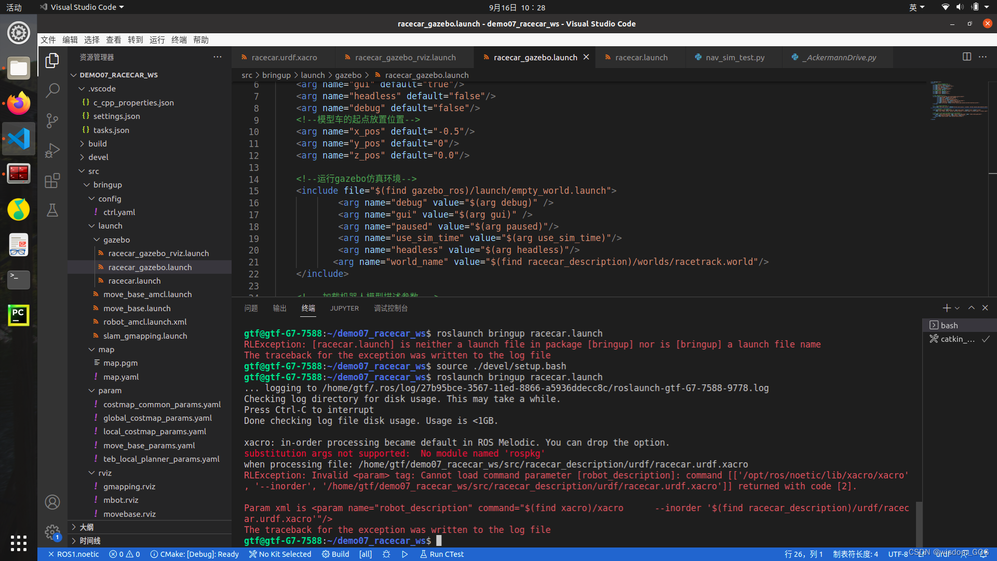Expand the build folder
The width and height of the screenshot is (997, 561).
coord(97,144)
